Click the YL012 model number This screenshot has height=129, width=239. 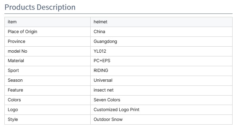(x=100, y=51)
